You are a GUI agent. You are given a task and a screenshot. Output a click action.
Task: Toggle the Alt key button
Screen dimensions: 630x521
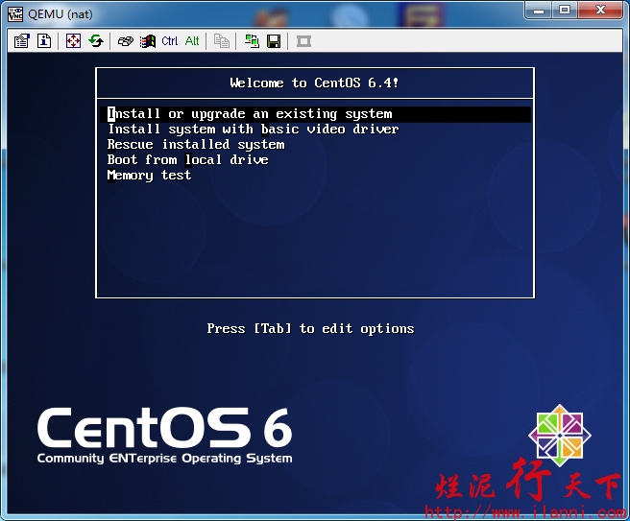pyautogui.click(x=192, y=41)
